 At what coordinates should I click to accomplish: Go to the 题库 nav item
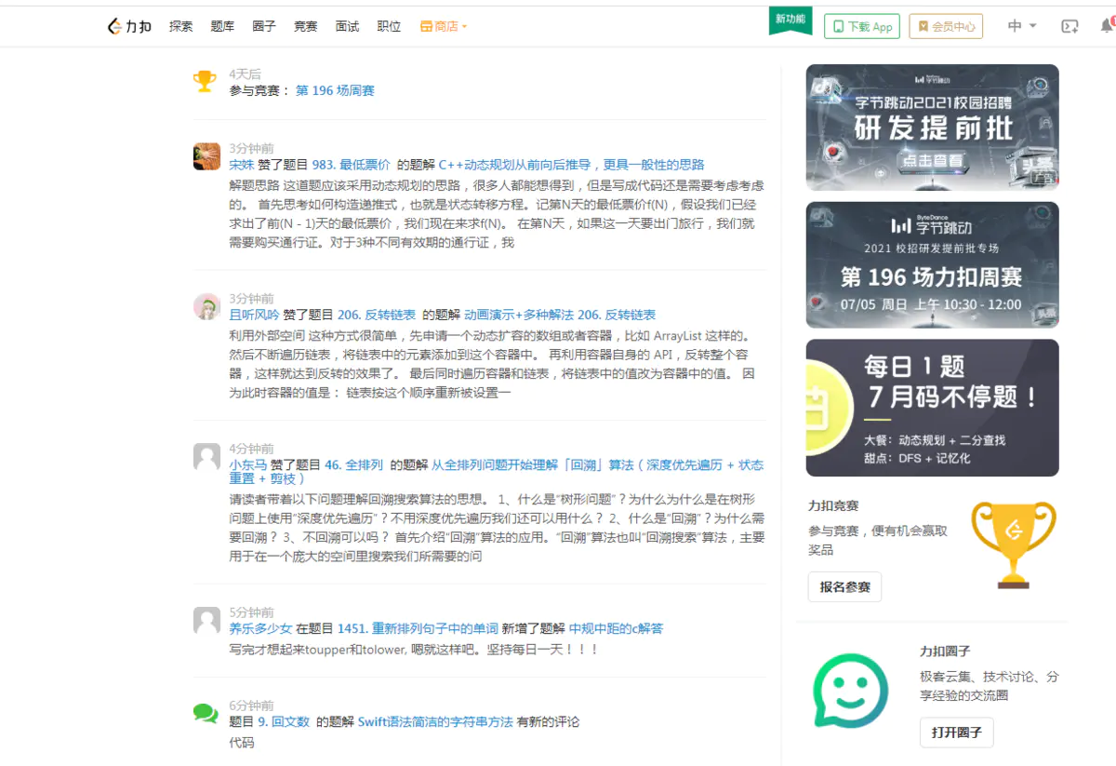point(222,26)
